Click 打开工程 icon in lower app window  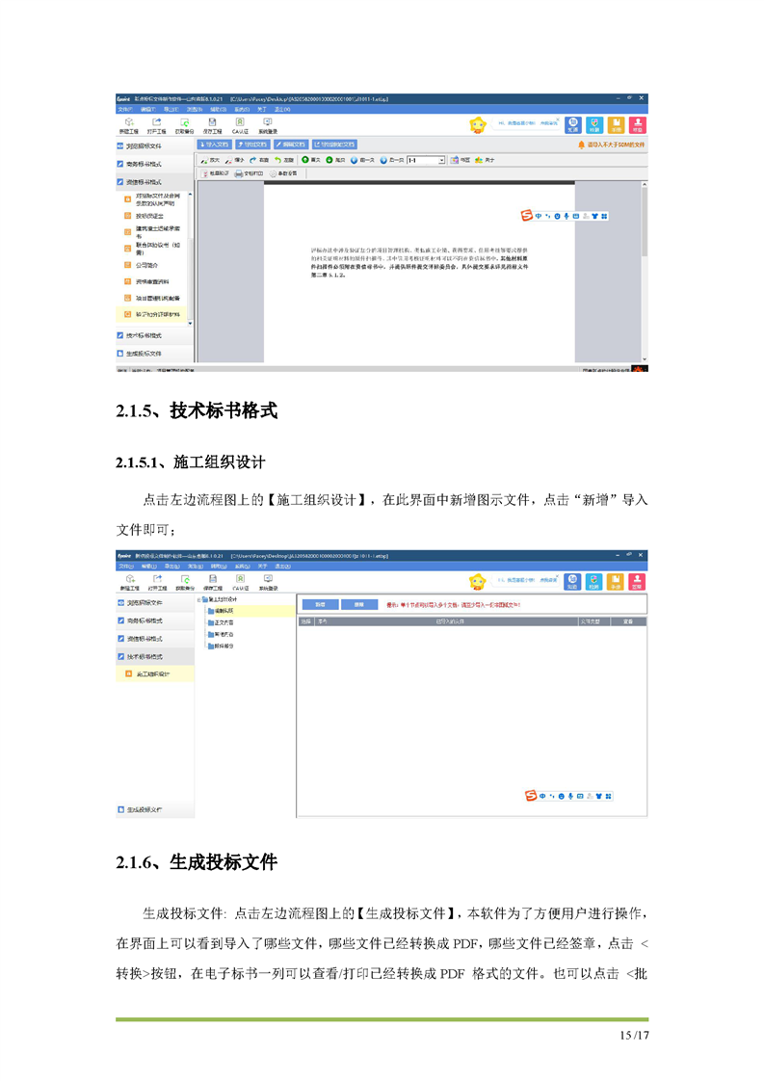[156, 581]
